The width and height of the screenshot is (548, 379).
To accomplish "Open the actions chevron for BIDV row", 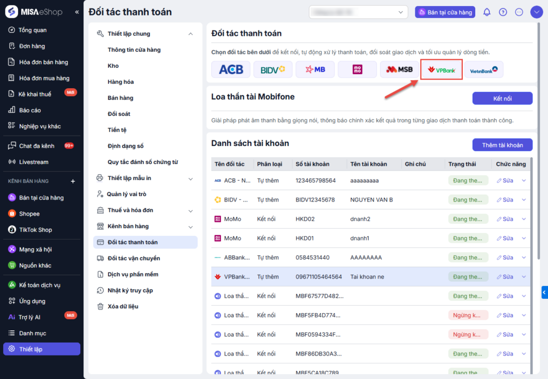I will click(524, 199).
